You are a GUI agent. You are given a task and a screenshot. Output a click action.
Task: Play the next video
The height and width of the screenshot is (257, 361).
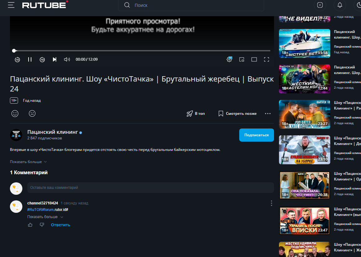55,59
